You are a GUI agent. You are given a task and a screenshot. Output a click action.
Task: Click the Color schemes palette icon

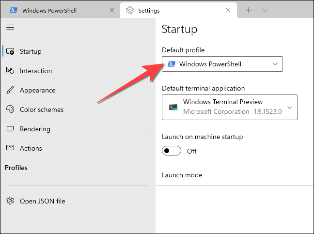click(x=10, y=109)
